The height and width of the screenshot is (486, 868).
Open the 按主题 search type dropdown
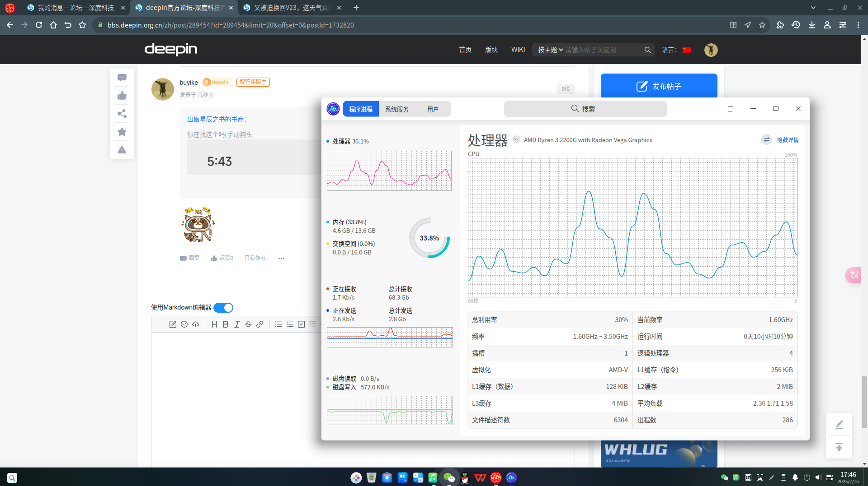coord(550,50)
